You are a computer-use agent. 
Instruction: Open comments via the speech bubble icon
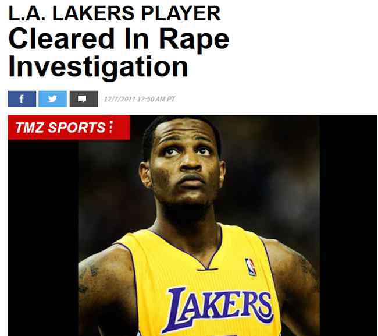84,99
